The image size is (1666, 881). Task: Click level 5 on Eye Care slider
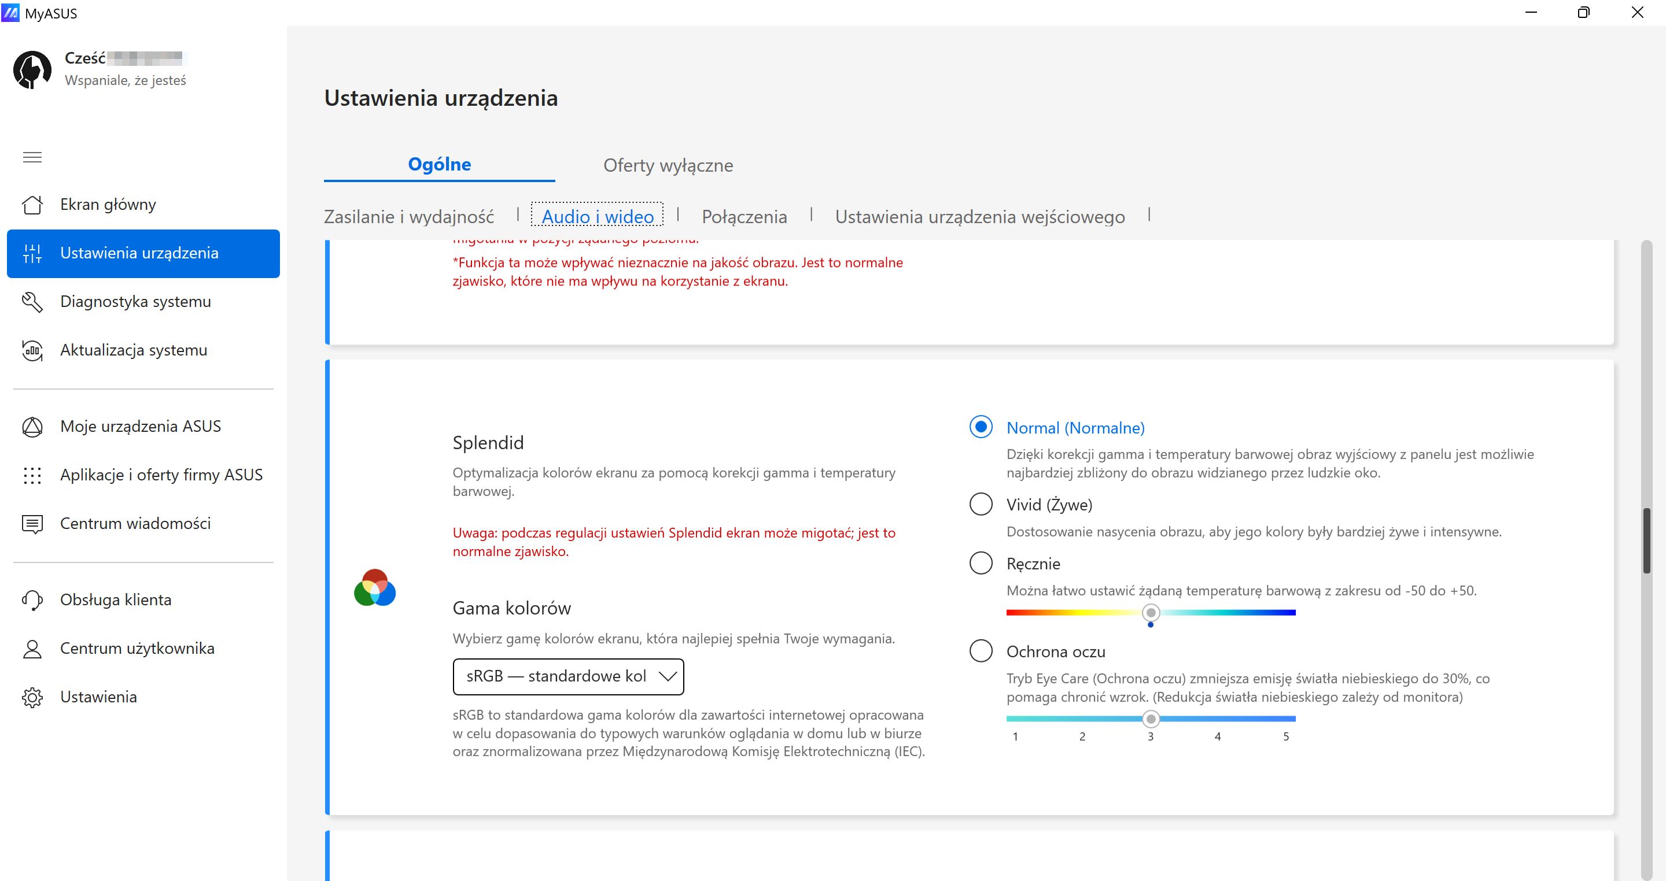[x=1286, y=736]
